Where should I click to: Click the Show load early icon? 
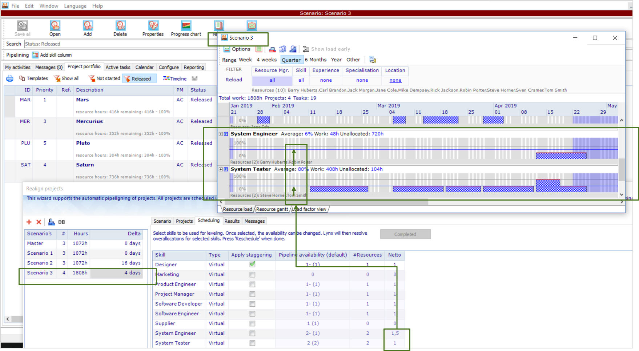pyautogui.click(x=306, y=49)
